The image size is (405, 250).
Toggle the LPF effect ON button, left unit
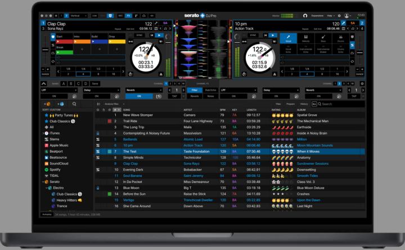point(54,96)
